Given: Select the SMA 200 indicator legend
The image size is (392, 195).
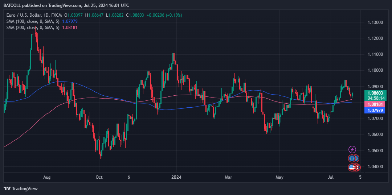Looking at the screenshot, I should (x=33, y=28).
